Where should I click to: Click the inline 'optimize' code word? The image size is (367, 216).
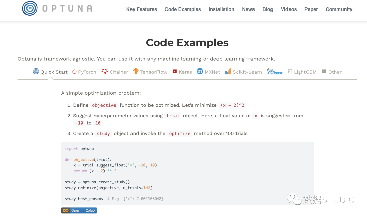click(x=180, y=134)
